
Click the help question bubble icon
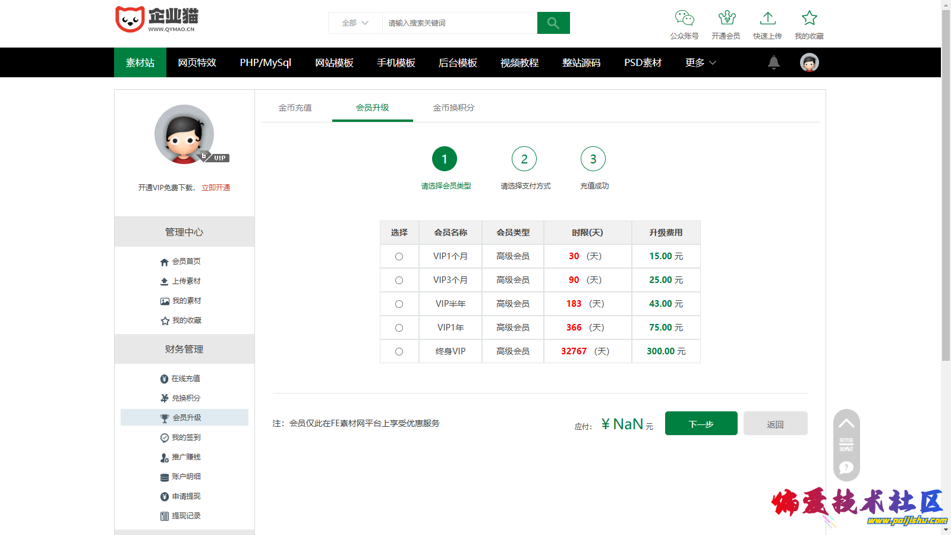click(846, 468)
